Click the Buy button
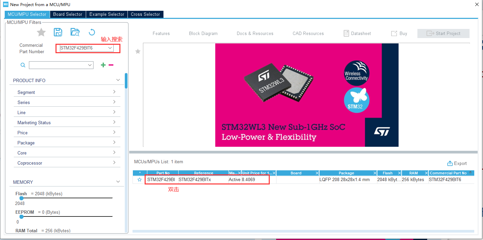 pos(399,33)
